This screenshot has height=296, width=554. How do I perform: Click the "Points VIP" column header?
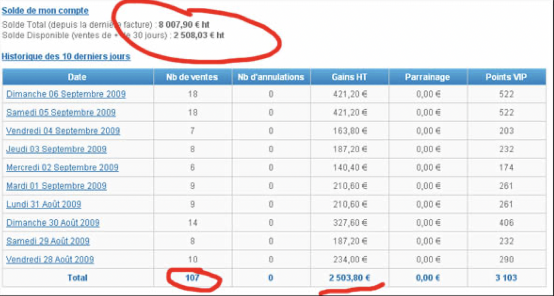(506, 77)
